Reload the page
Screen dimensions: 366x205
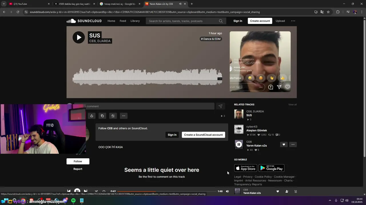[x=18, y=12]
